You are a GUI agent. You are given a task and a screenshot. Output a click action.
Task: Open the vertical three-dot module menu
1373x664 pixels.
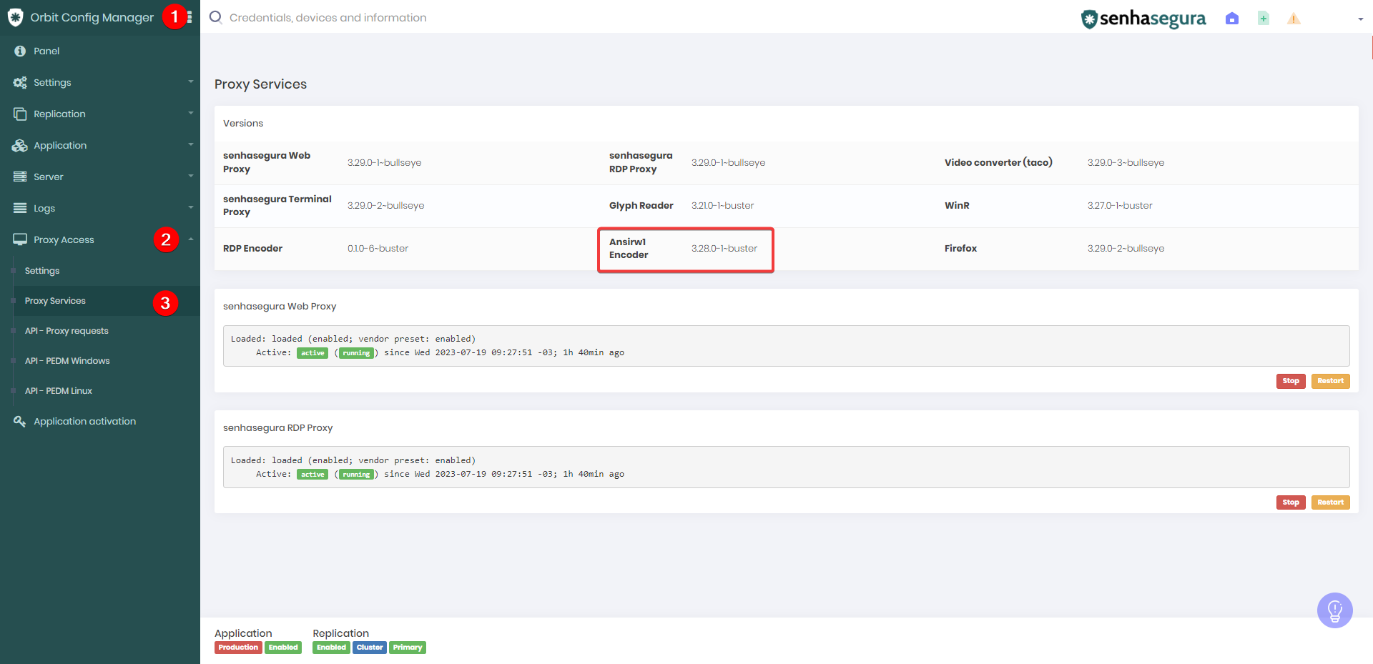pos(190,17)
